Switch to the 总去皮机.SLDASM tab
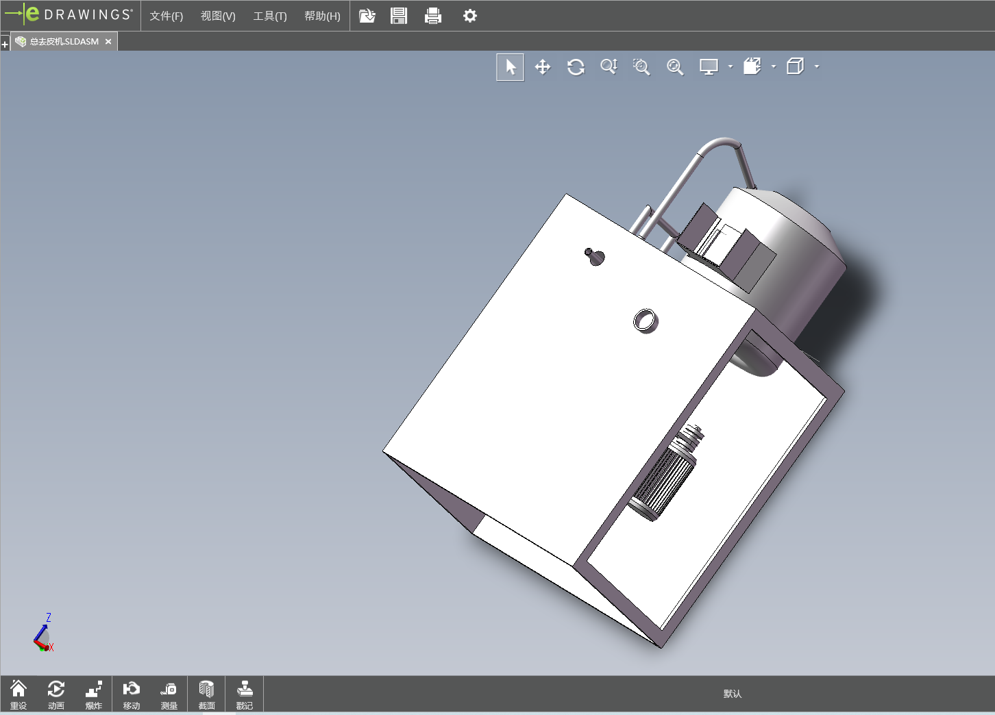Screen dimensions: 995x715 point(64,42)
